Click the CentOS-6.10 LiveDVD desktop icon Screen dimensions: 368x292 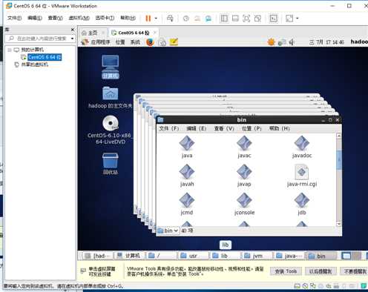110,130
